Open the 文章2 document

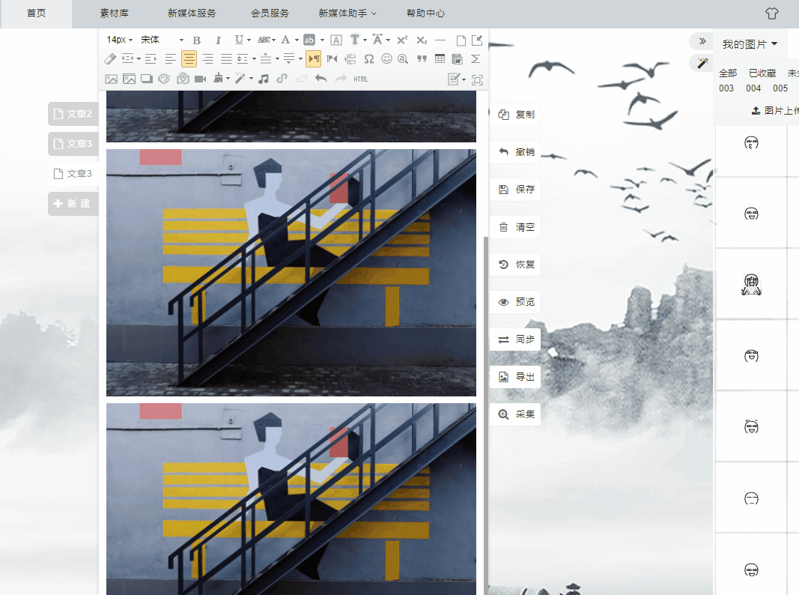click(73, 114)
